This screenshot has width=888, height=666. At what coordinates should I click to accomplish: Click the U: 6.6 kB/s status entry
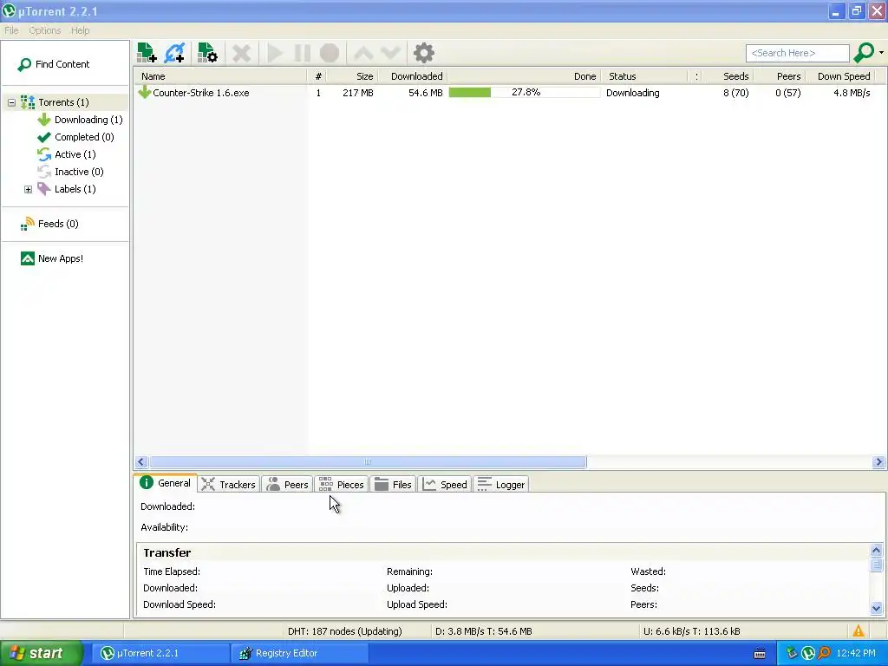pyautogui.click(x=691, y=631)
